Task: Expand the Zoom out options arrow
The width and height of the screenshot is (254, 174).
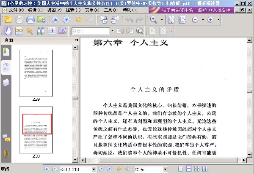Action: coord(203,20)
